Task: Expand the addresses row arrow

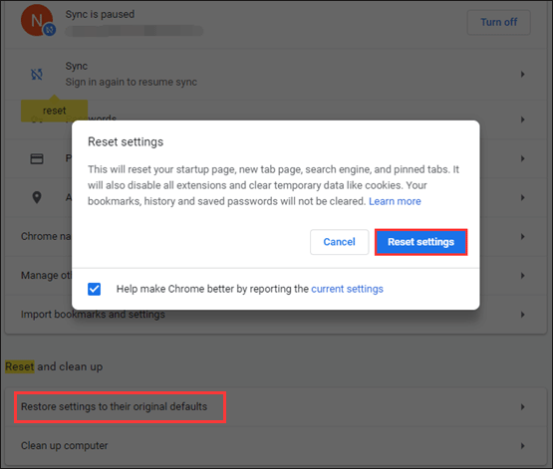Action: click(x=523, y=198)
